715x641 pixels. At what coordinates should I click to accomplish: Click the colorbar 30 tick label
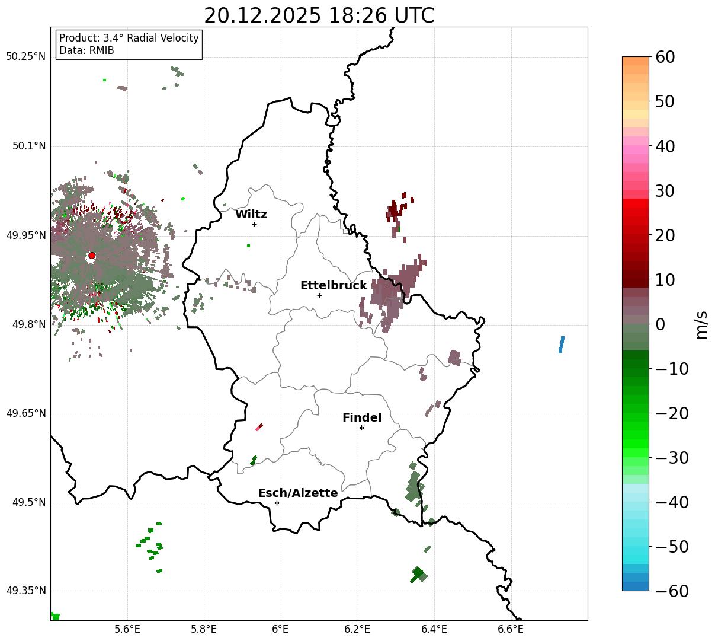[x=665, y=191]
